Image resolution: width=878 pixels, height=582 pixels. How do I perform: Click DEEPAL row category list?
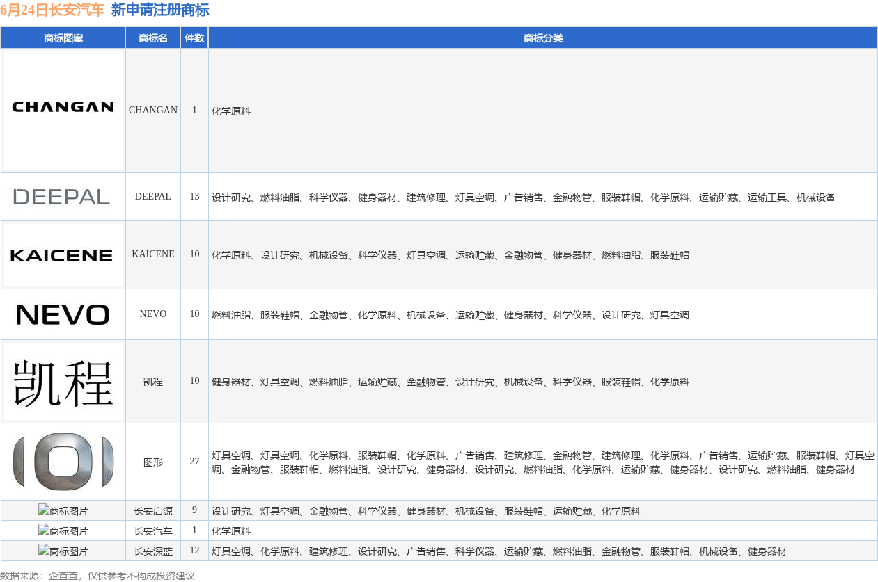[524, 197]
